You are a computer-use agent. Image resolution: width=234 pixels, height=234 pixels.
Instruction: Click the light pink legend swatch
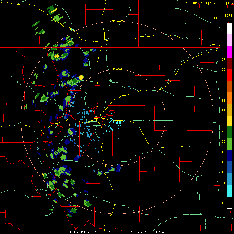pos(230,40)
